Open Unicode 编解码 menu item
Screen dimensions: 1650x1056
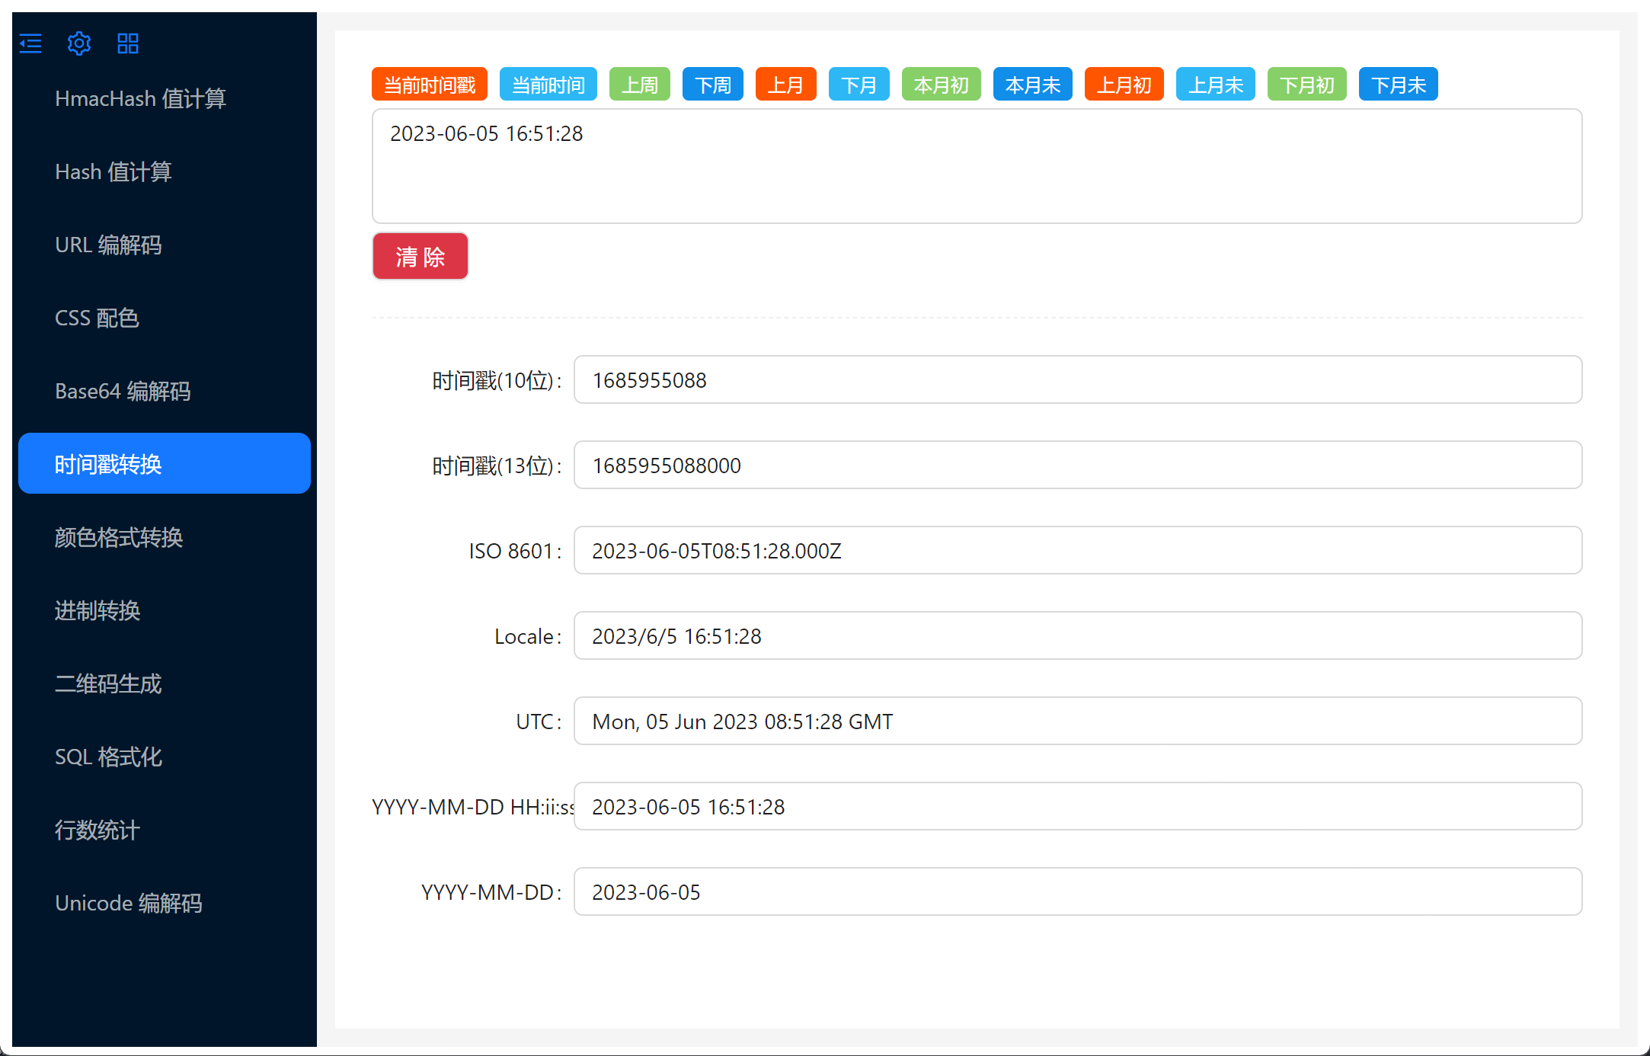(x=129, y=903)
